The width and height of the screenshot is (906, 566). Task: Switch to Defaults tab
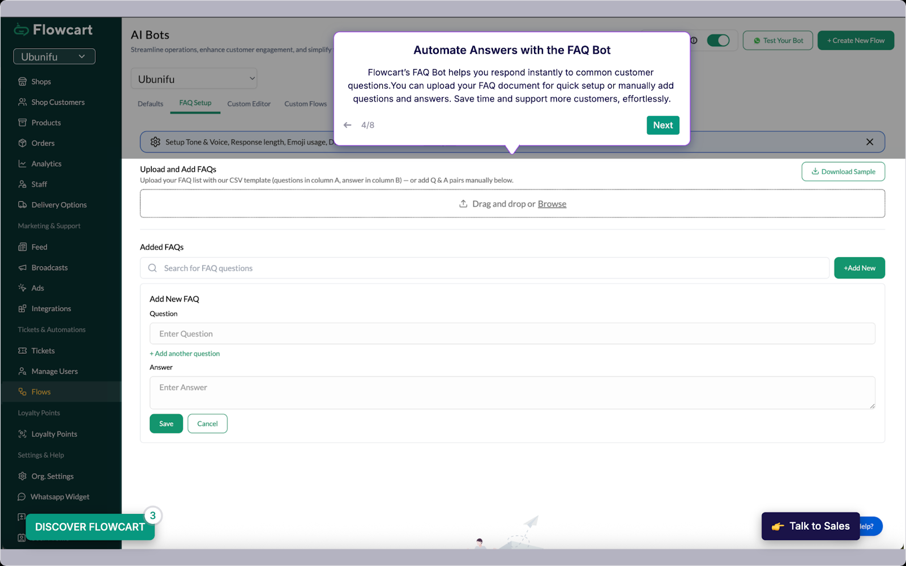150,104
